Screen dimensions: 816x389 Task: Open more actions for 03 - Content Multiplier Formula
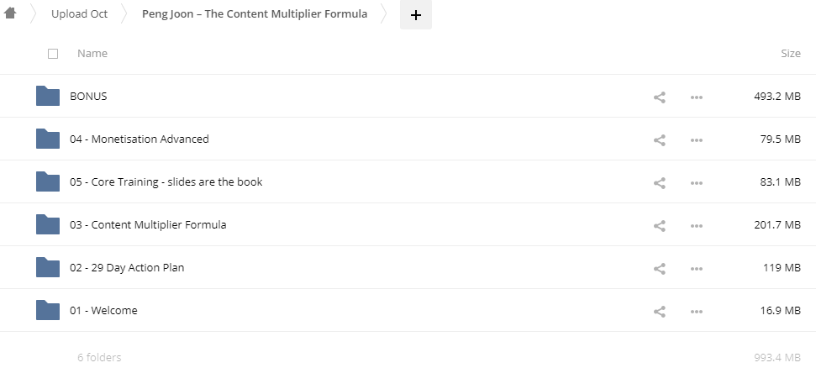pyautogui.click(x=696, y=225)
